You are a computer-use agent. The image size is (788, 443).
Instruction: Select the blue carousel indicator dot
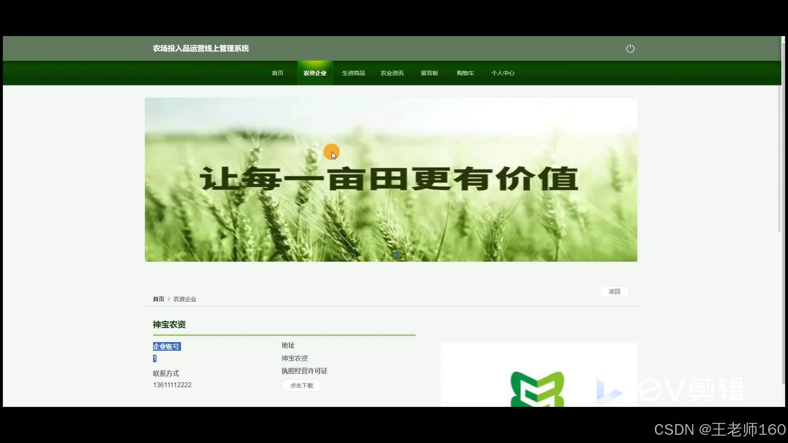tap(397, 255)
